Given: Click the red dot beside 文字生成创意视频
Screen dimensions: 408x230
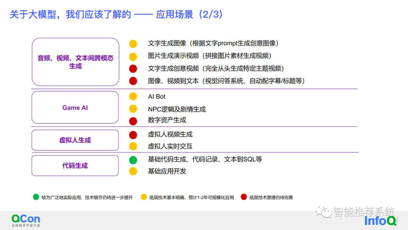Looking at the screenshot, I should (133, 68).
